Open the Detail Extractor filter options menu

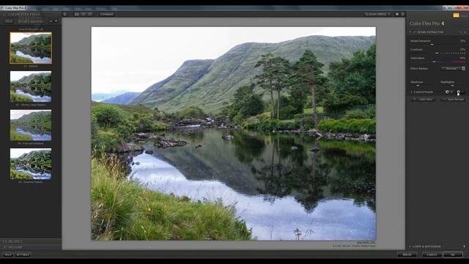coord(461,32)
